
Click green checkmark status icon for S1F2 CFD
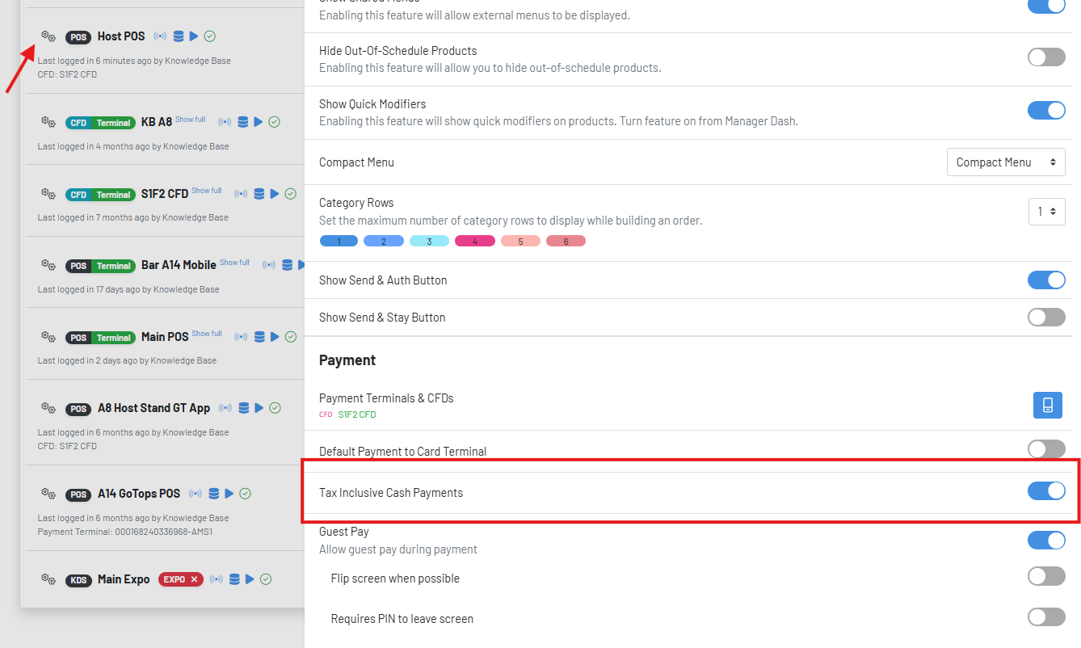291,194
